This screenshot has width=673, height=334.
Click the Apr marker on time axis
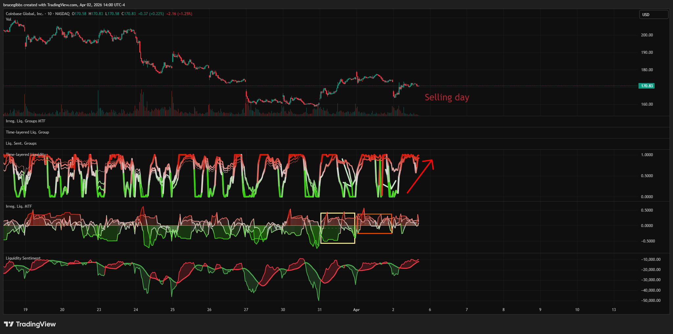click(356, 310)
